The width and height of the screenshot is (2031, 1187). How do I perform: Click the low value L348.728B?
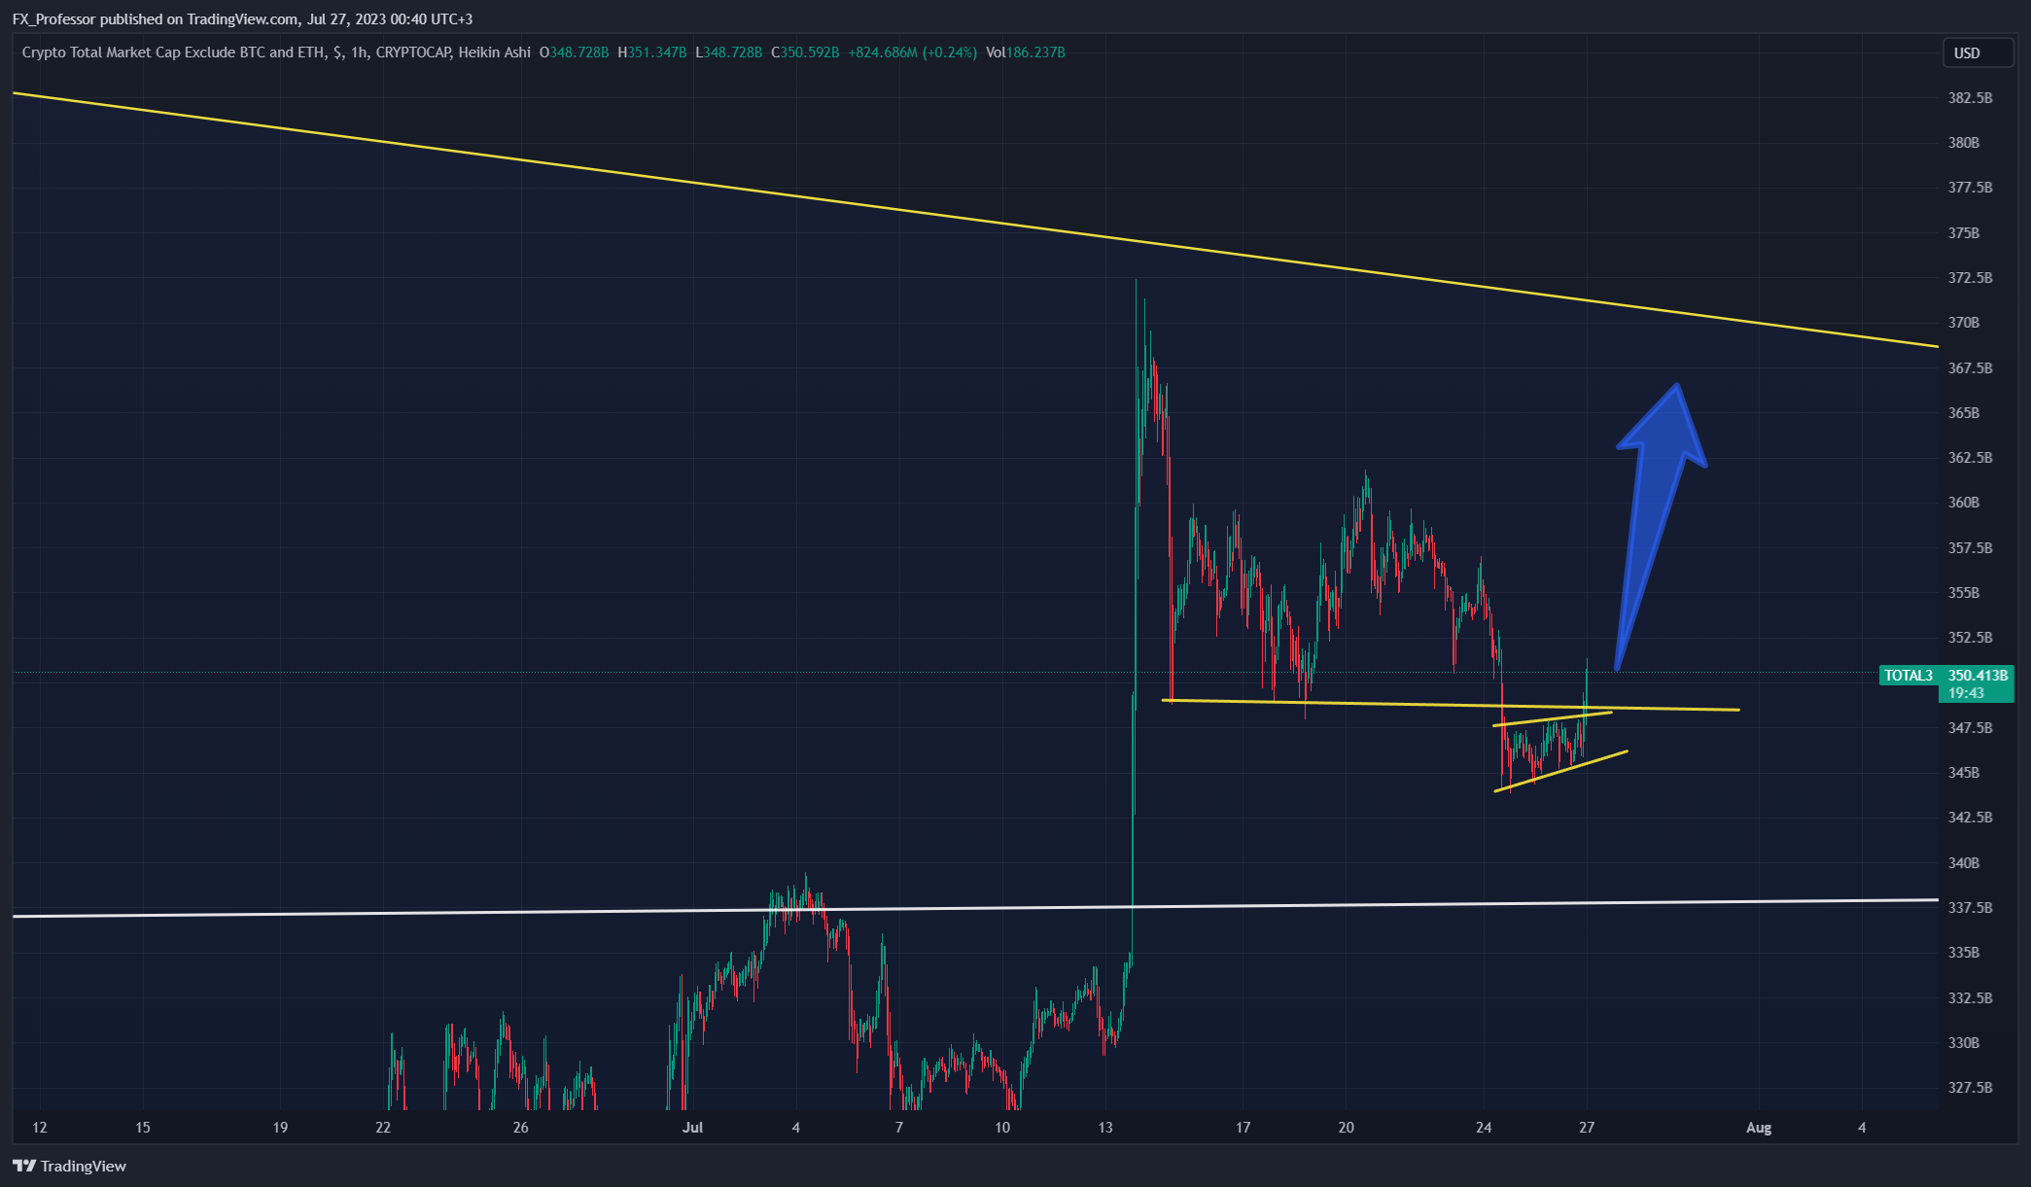pos(728,52)
